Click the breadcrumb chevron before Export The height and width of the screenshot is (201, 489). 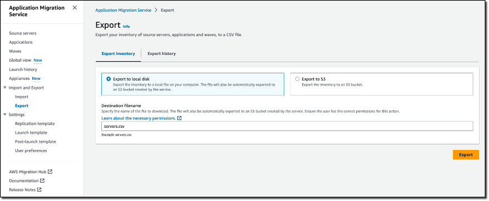156,10
